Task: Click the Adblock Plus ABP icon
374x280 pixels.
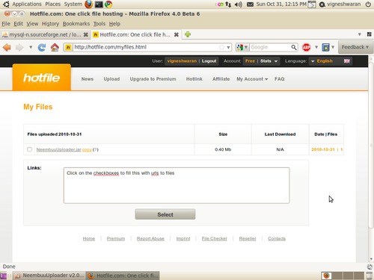Action: click(306, 47)
